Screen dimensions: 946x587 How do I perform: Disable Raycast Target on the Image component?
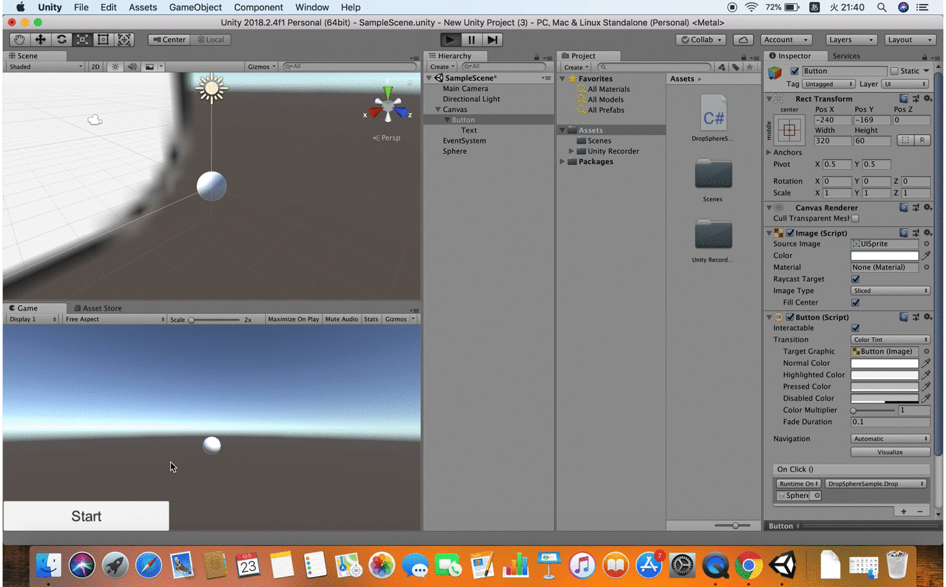(855, 278)
